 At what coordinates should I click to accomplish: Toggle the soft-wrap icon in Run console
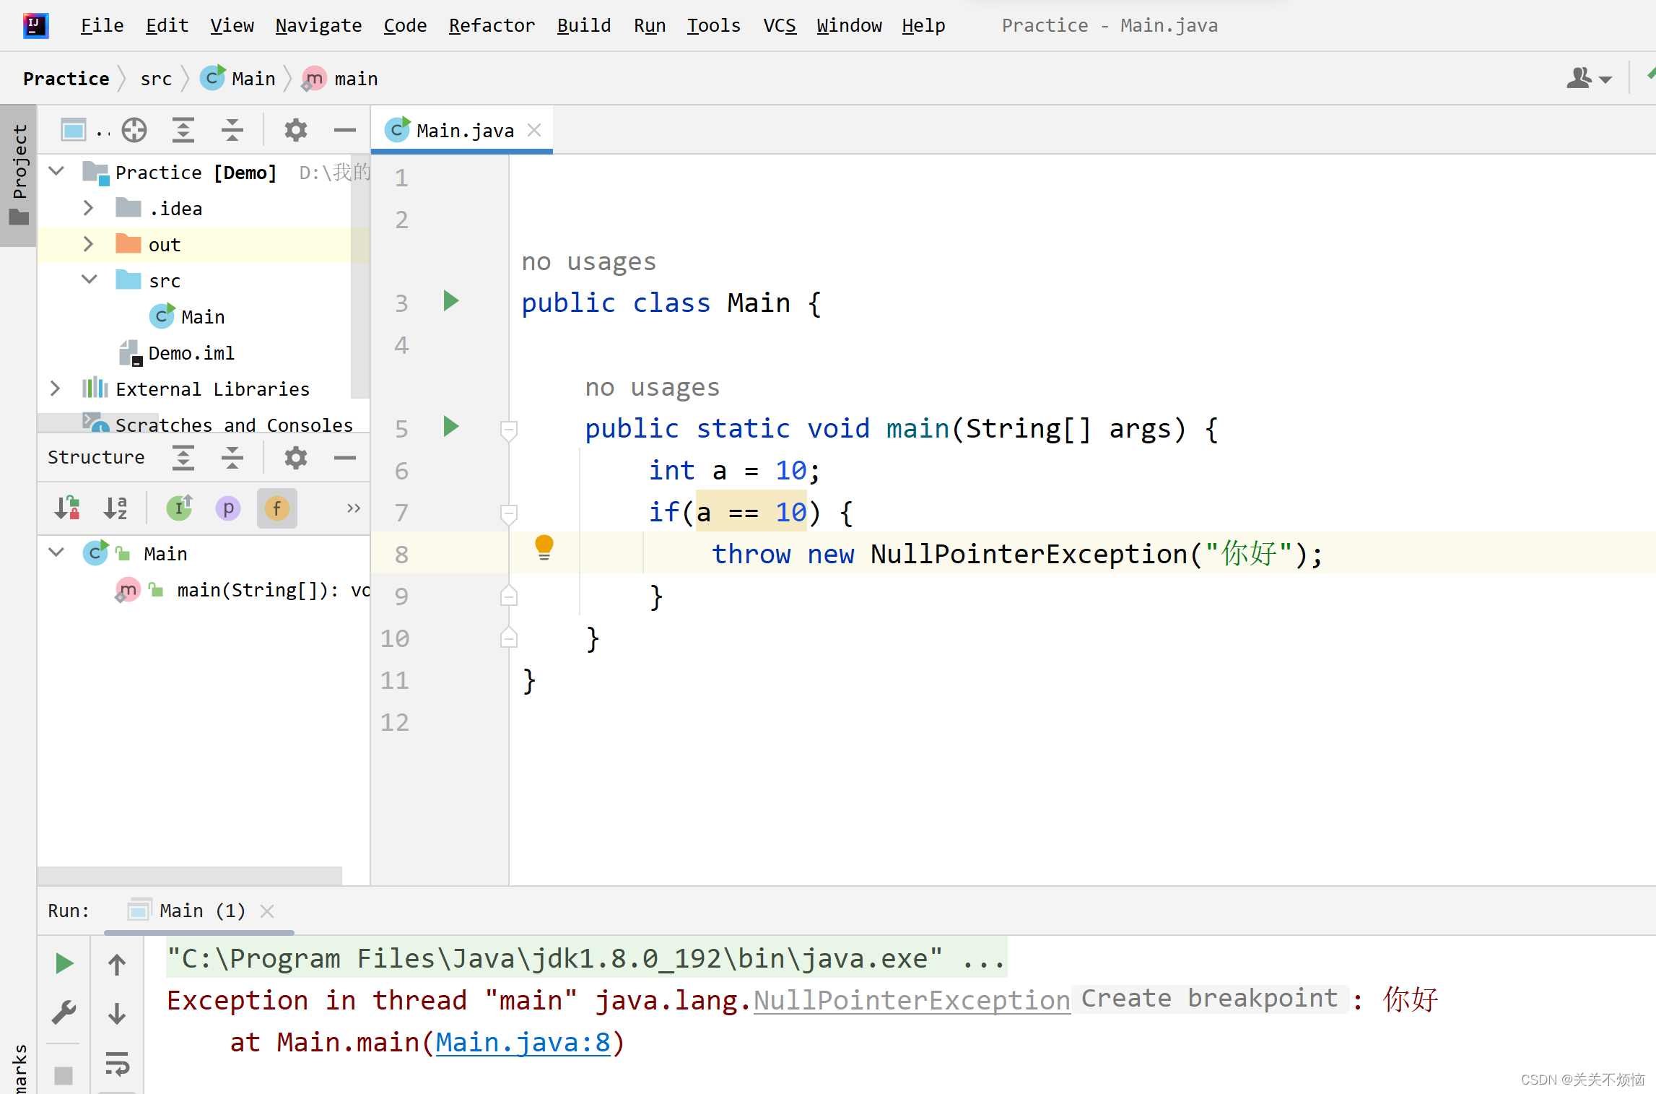tap(117, 1064)
